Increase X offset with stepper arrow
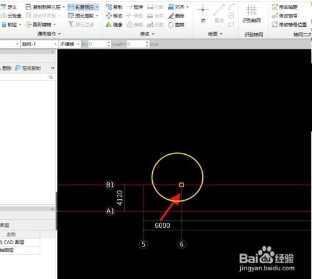Viewport: 312px width, 279px height. (109, 42)
